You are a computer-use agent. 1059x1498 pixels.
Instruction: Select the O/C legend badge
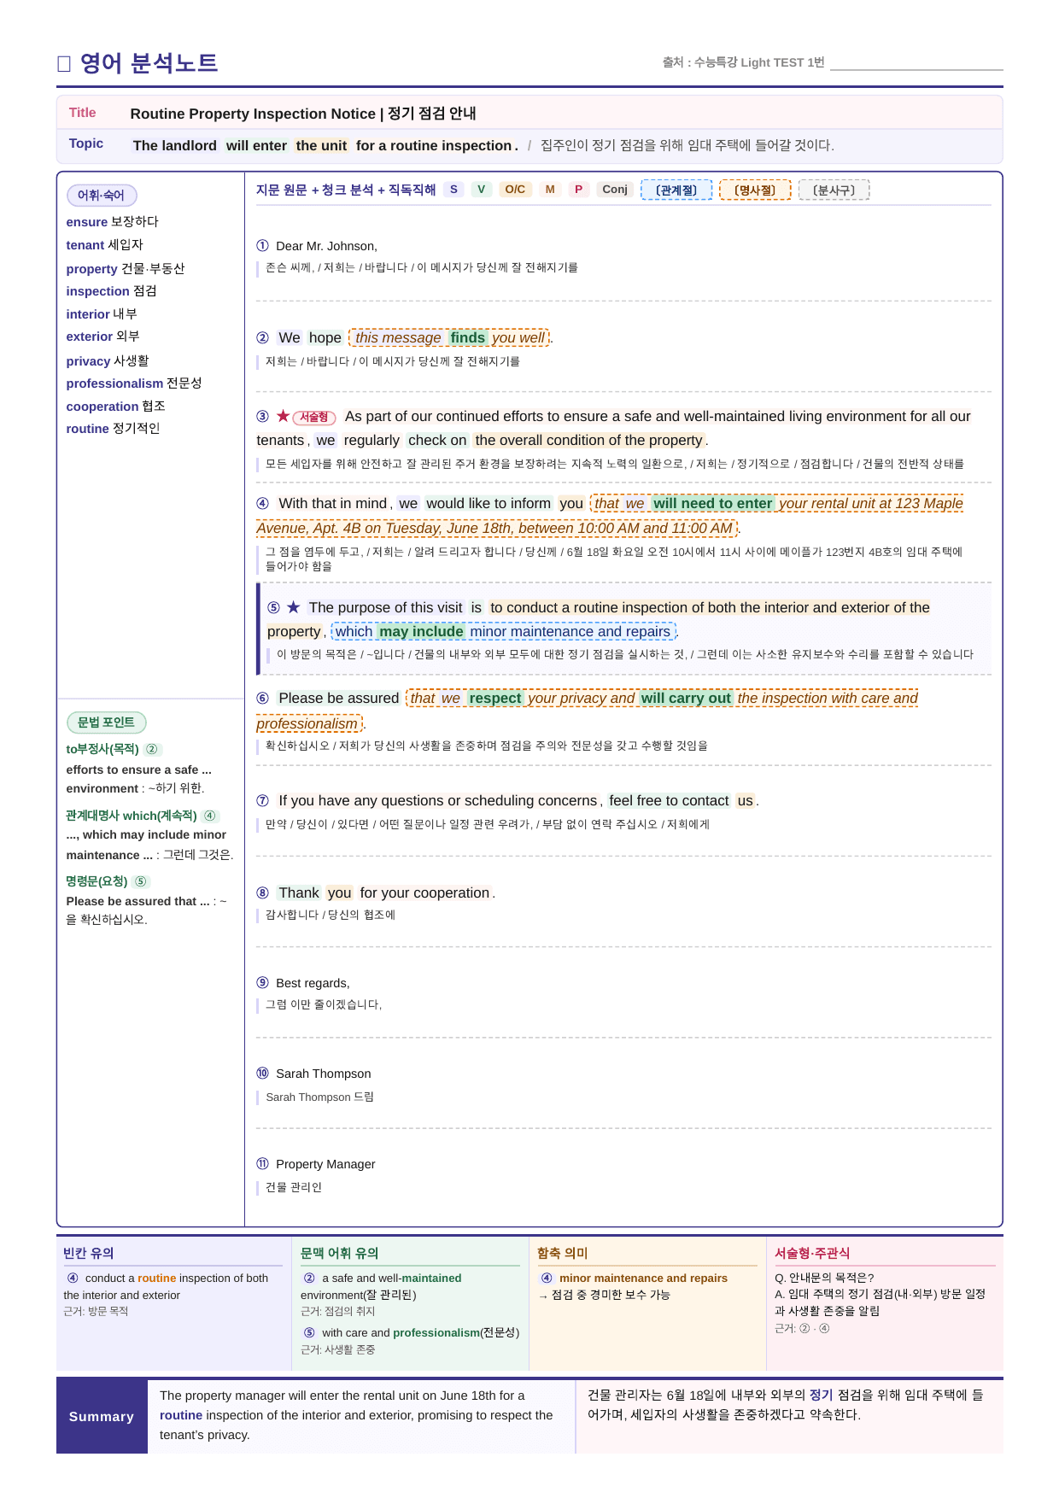(515, 190)
